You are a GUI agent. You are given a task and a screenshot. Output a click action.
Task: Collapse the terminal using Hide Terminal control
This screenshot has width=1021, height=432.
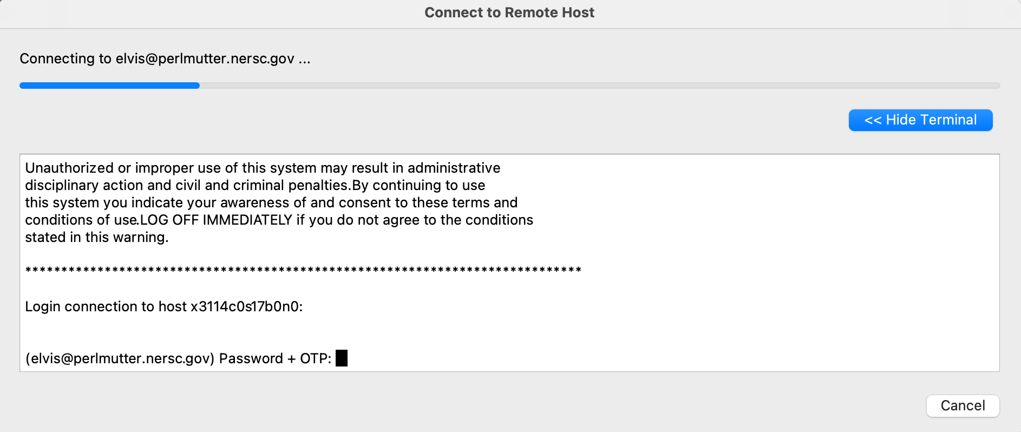[920, 120]
